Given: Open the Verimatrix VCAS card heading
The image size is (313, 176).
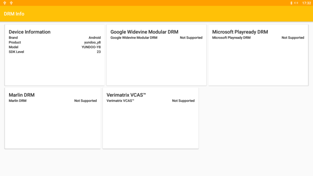Looking at the screenshot, I should [126, 95].
